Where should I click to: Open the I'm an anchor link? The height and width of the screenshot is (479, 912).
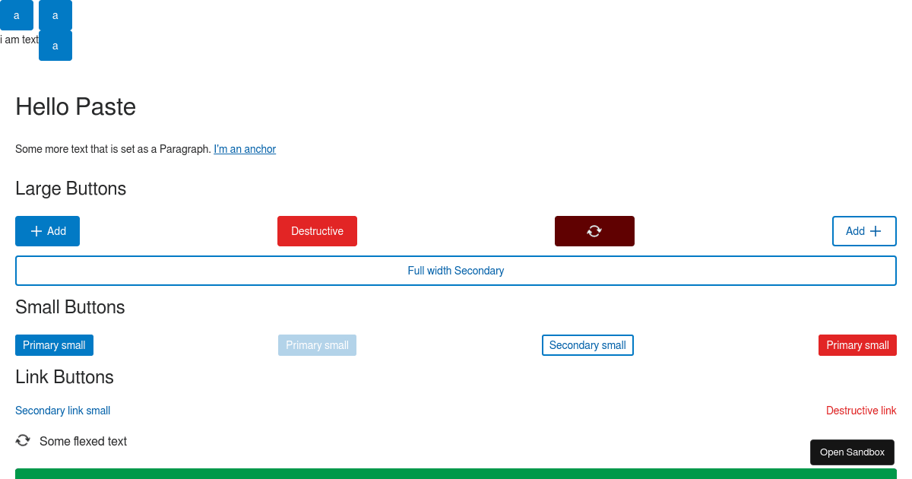pos(245,149)
